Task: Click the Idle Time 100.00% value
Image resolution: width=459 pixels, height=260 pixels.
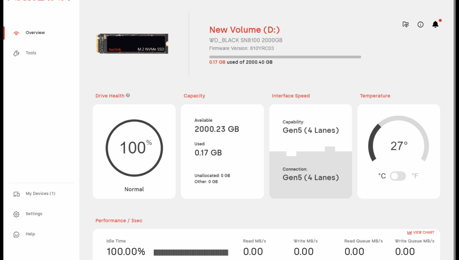Action: [126, 251]
